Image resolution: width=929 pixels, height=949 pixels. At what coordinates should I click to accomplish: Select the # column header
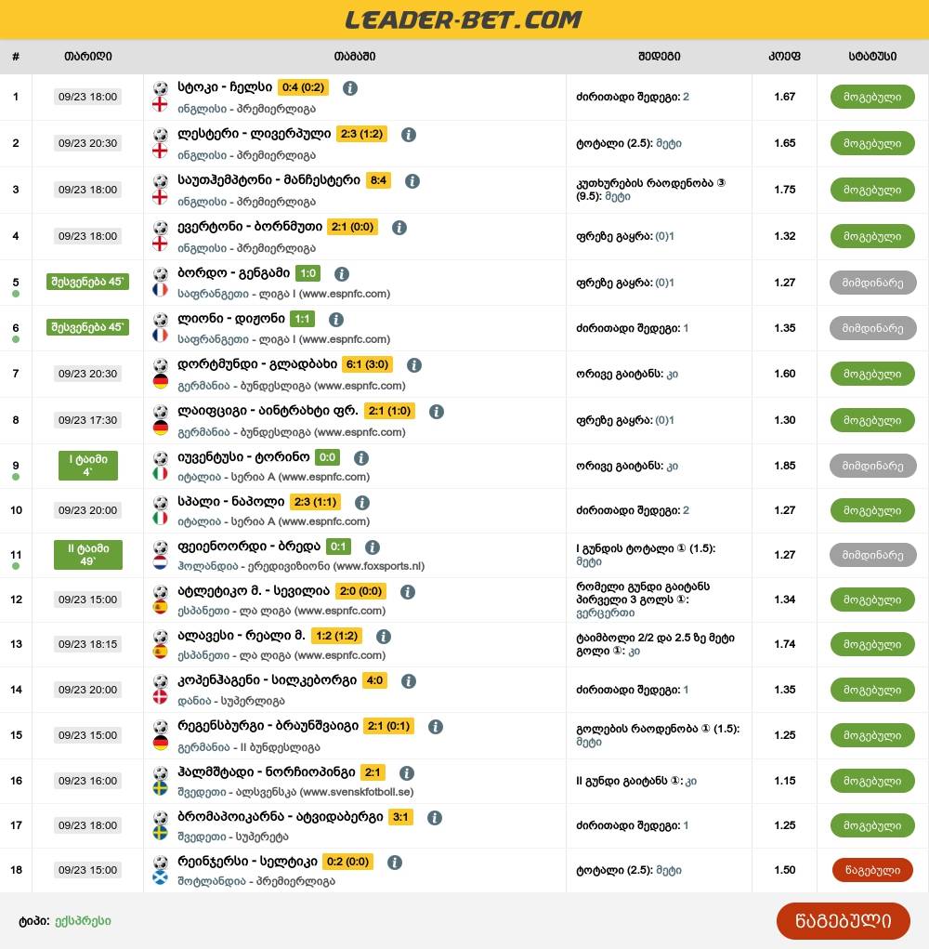point(16,57)
